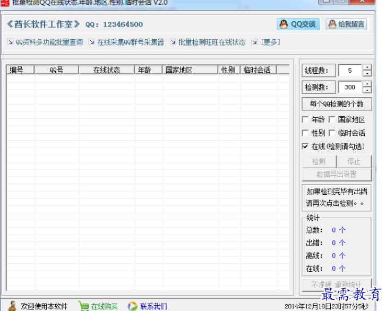
Task: Click the 酋长软件工作室 title text
Action: (x=44, y=24)
